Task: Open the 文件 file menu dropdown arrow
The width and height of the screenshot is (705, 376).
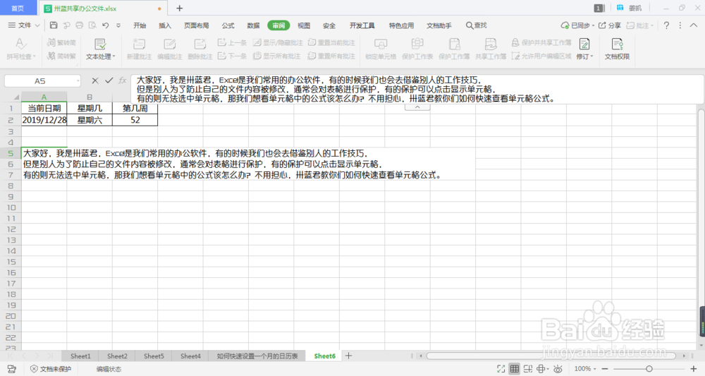Action: pyautogui.click(x=37, y=25)
